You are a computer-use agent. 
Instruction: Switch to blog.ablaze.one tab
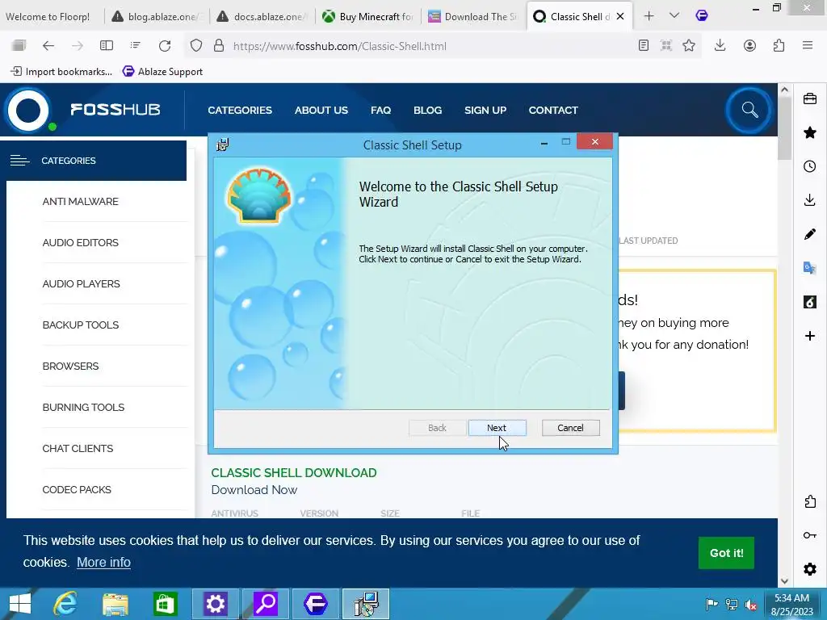click(157, 16)
